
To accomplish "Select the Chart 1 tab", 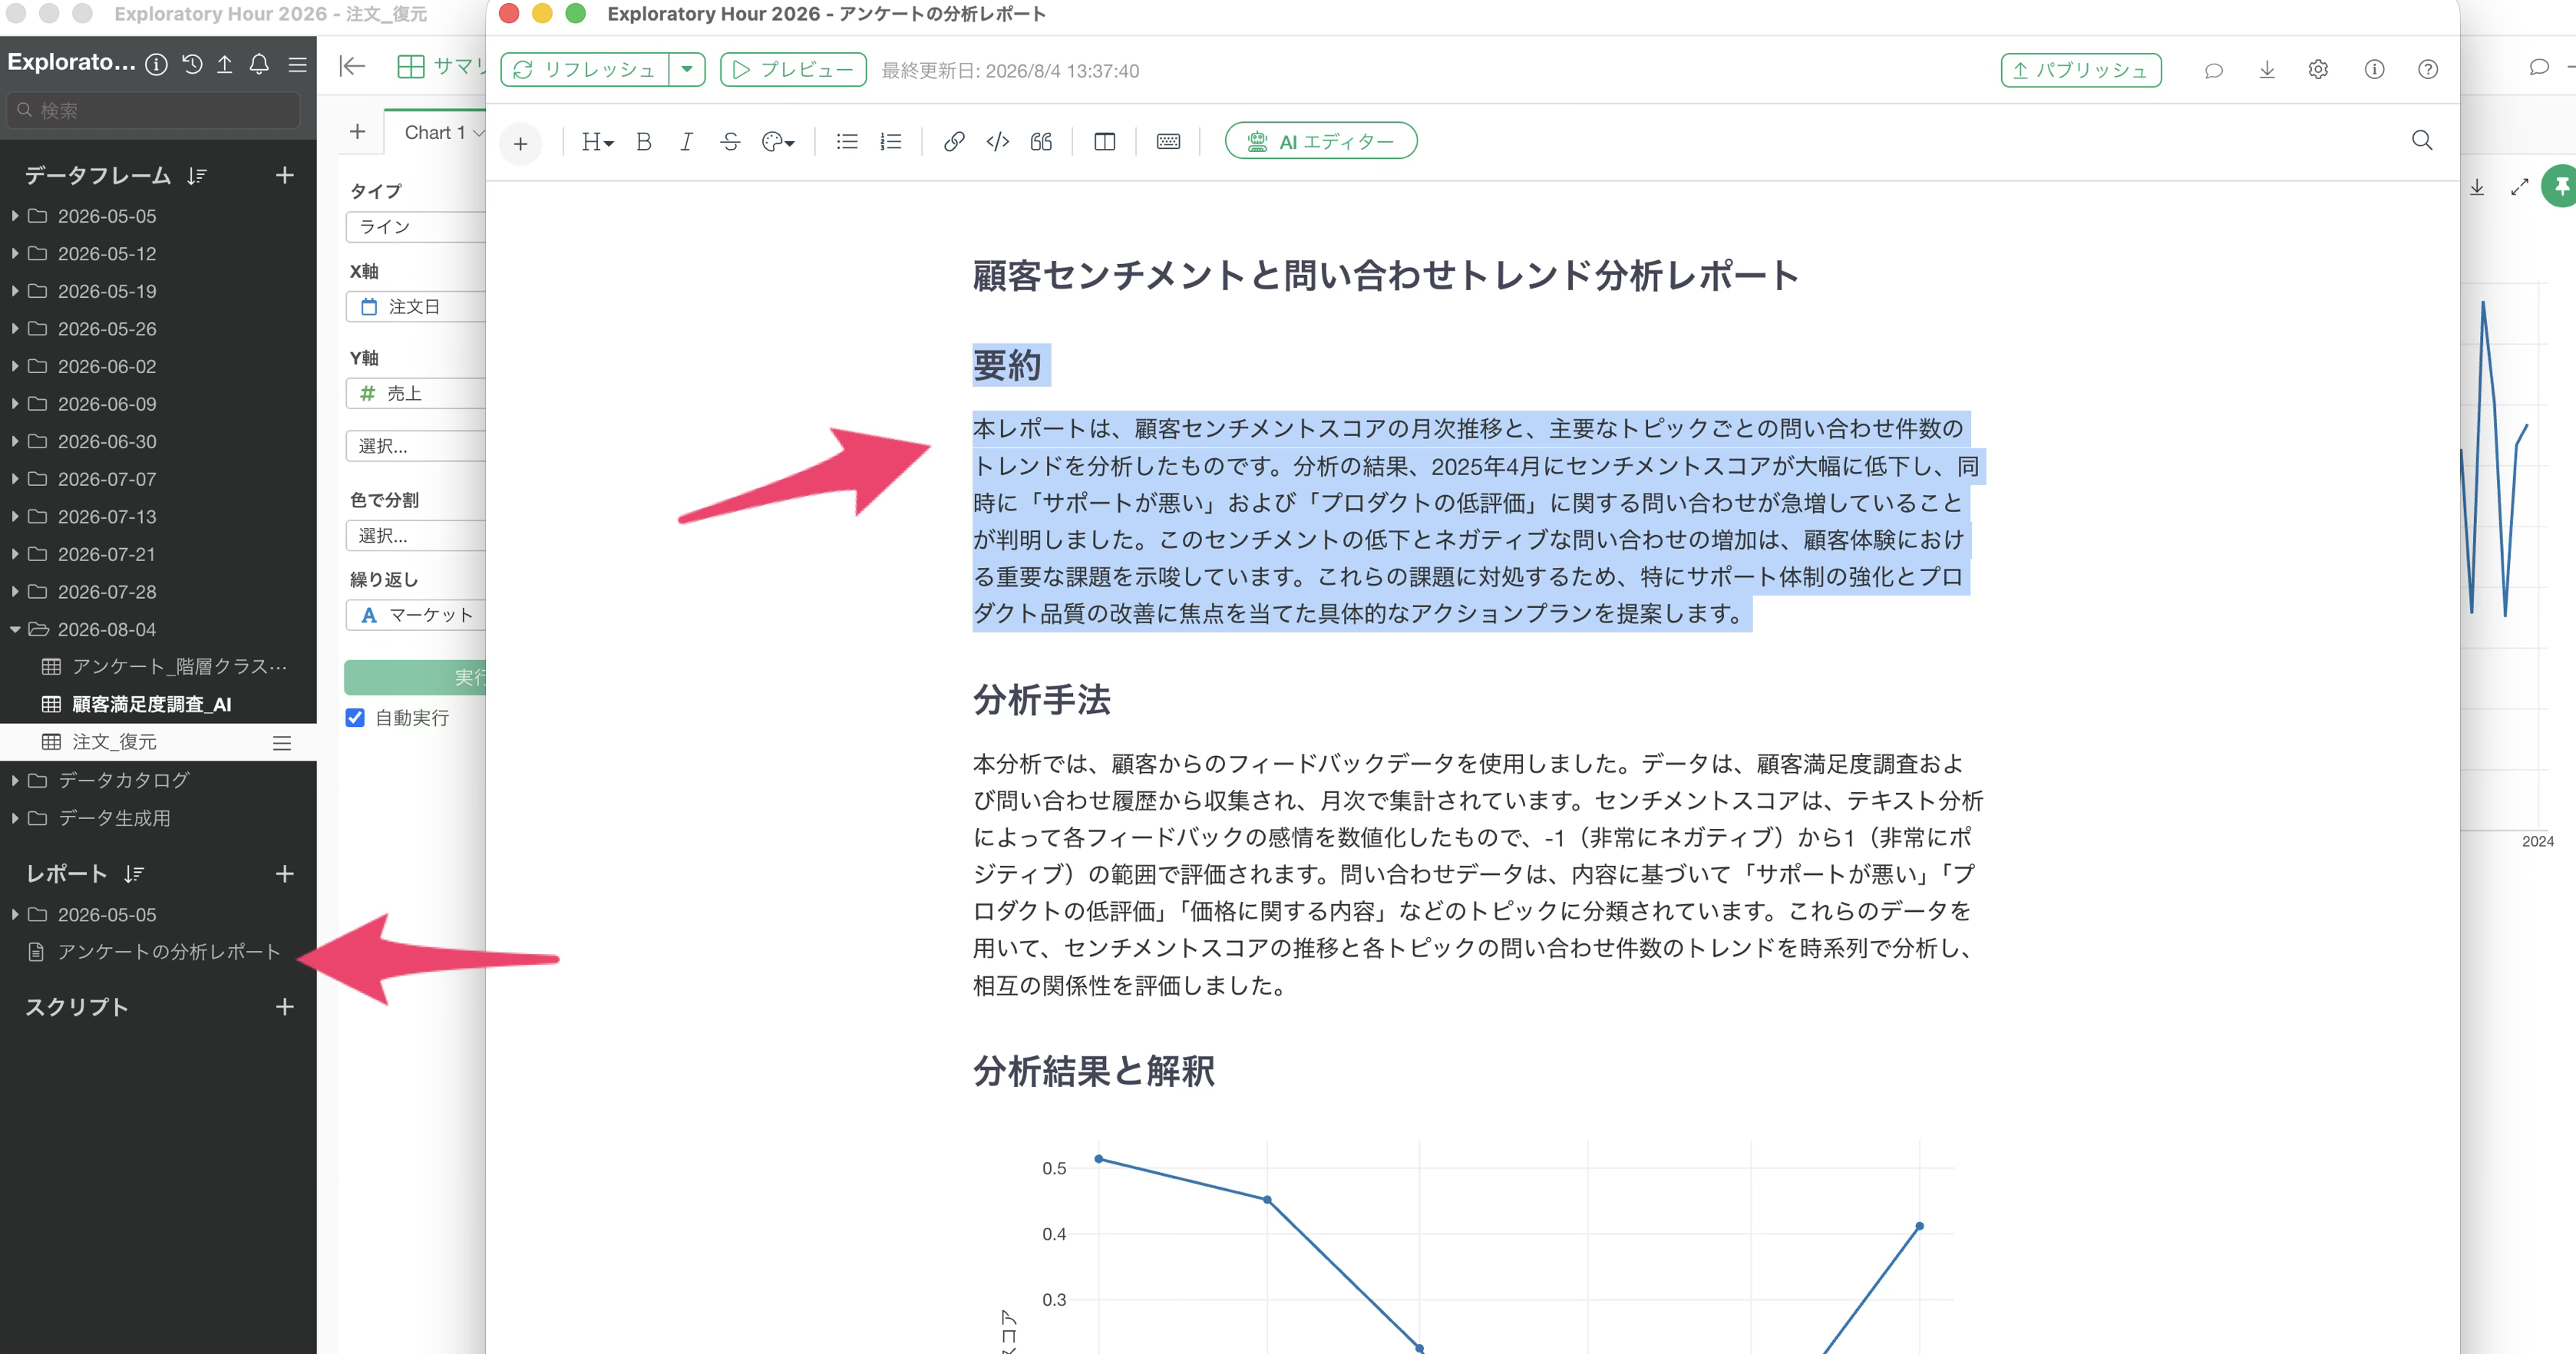I will pos(435,132).
